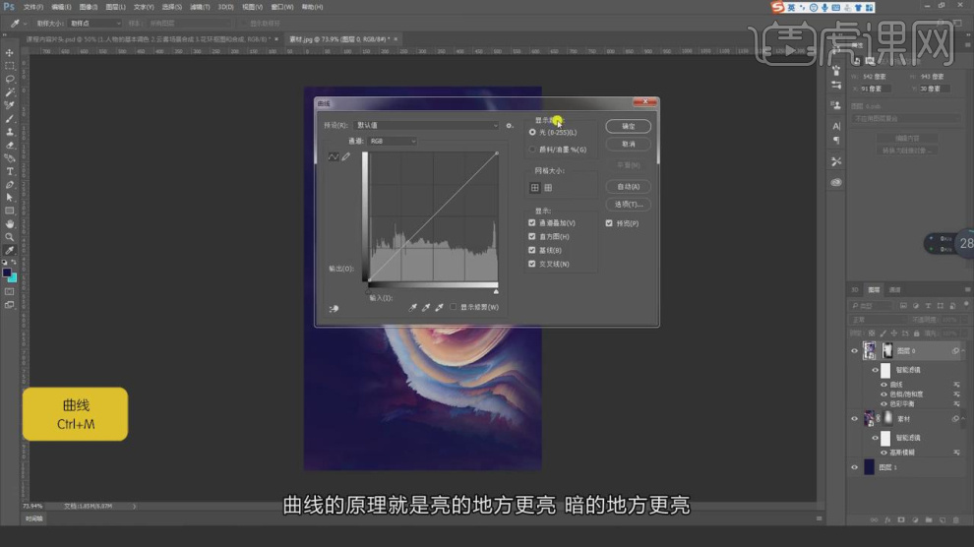Click the 取消 Cancel button in Curves
The width and height of the screenshot is (974, 547).
[628, 144]
